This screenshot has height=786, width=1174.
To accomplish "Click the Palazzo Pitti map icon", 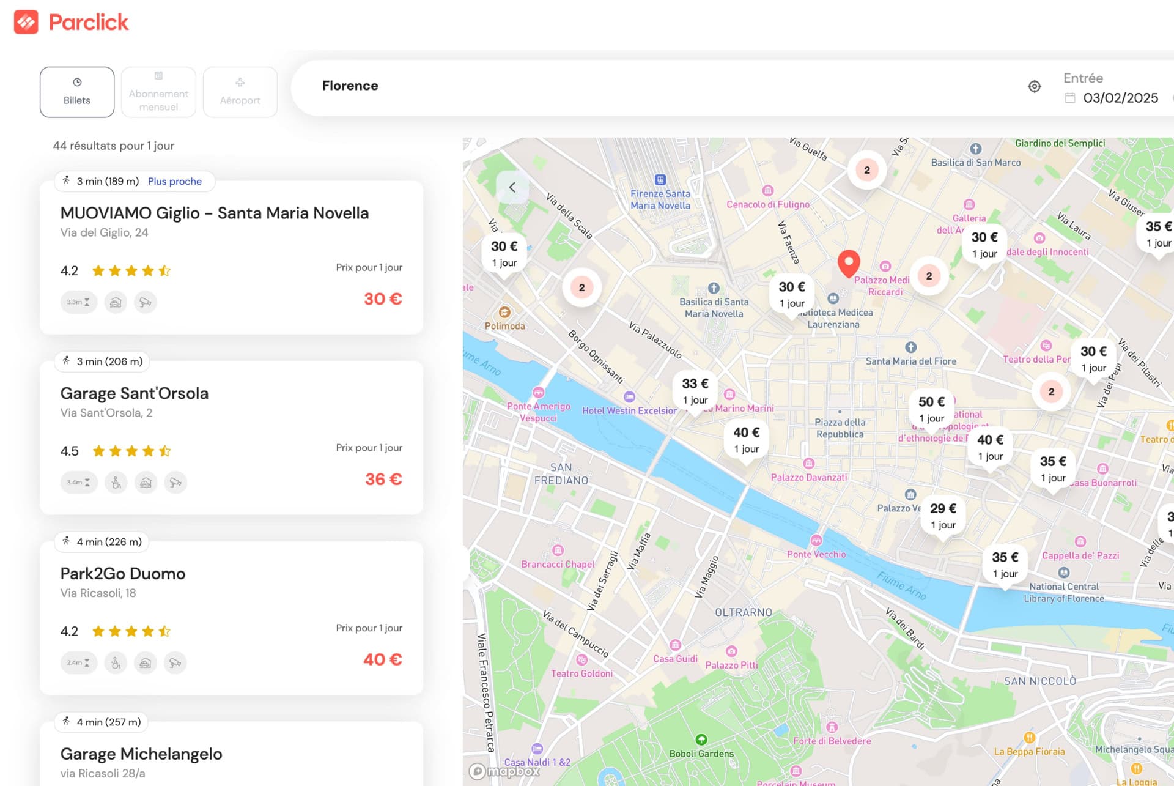I will click(731, 651).
